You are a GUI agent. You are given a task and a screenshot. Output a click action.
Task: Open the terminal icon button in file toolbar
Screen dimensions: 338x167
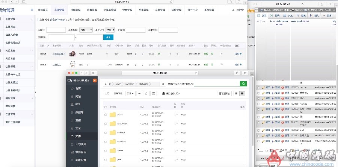[x=154, y=93]
